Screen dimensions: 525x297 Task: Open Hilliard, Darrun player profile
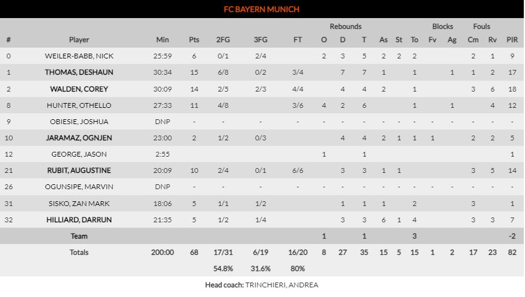tap(79, 220)
